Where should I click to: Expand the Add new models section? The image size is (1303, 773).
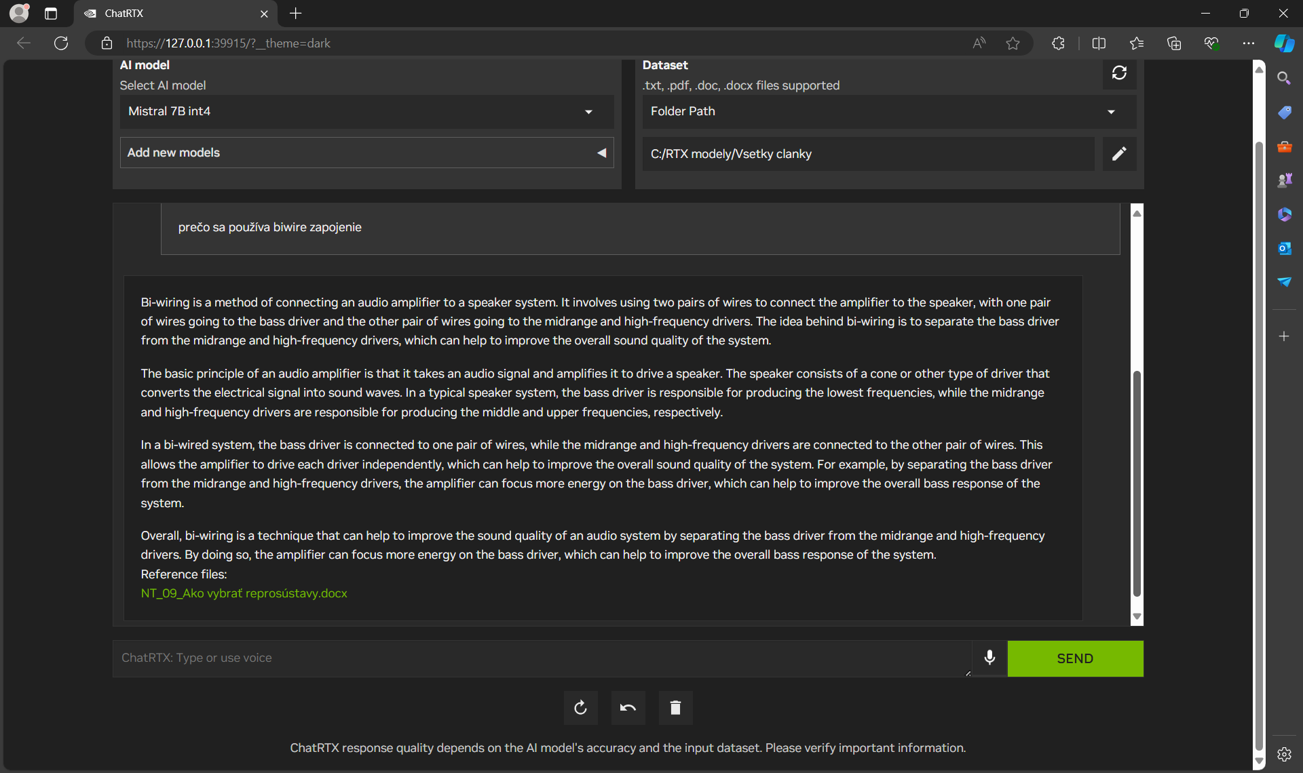click(366, 153)
